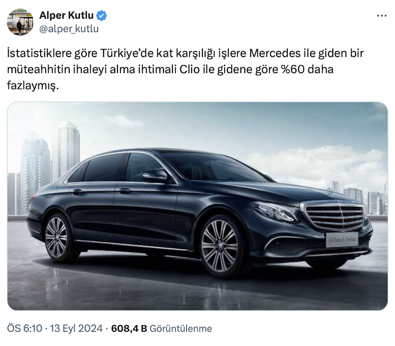Click the car's left headlight
395x346 pixels.
tap(275, 211)
